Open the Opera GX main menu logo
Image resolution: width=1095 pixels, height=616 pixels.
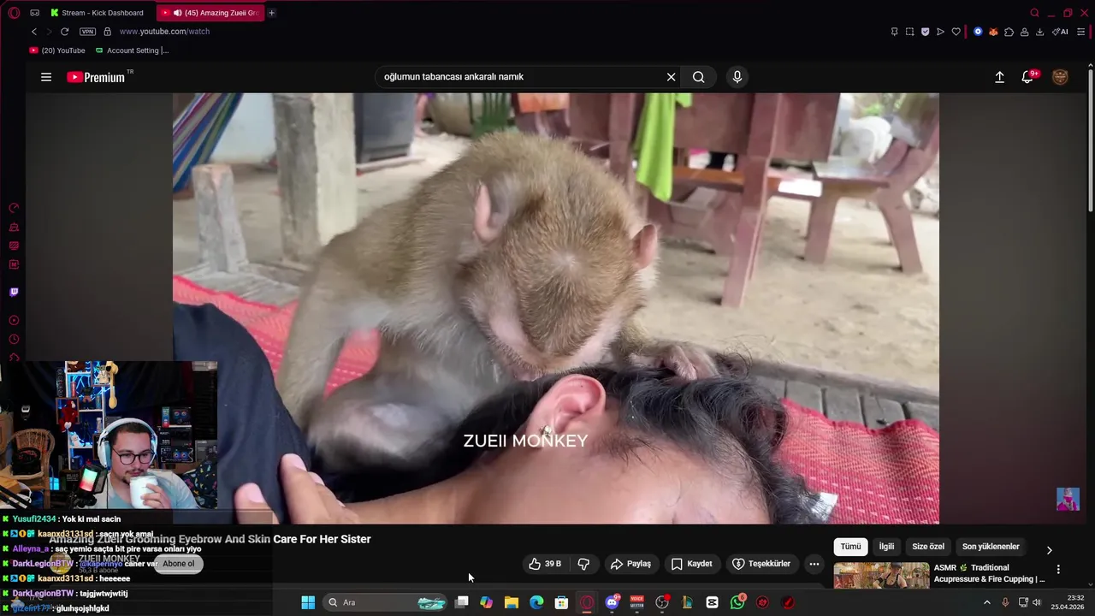[x=14, y=13]
